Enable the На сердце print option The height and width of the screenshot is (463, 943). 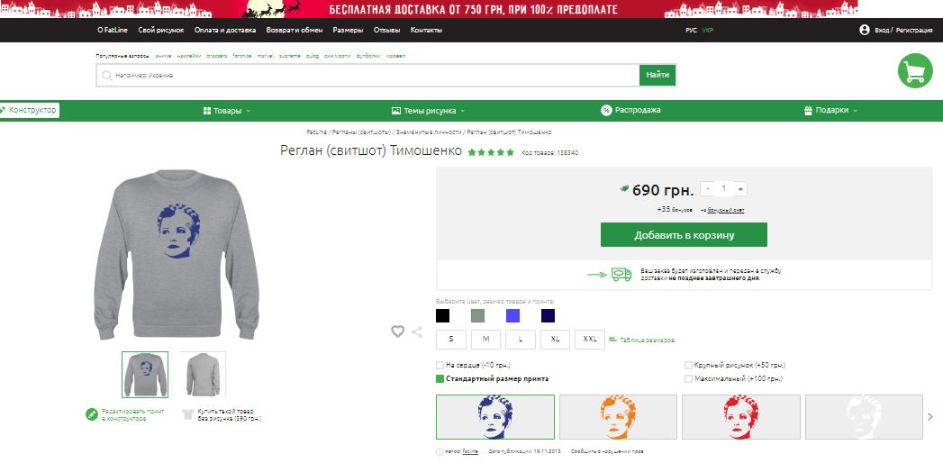point(440,366)
